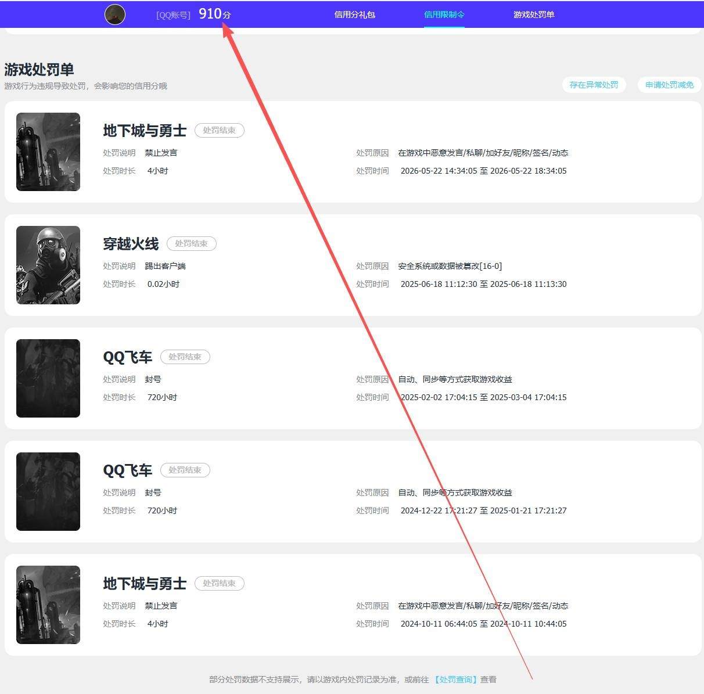Viewport: 704px width, 694px height.
Task: Click 封号 description in 2025-02-02 card
Action: point(153,379)
